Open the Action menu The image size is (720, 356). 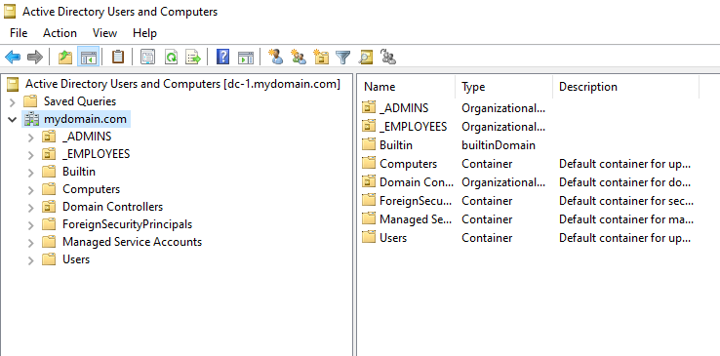pos(60,33)
